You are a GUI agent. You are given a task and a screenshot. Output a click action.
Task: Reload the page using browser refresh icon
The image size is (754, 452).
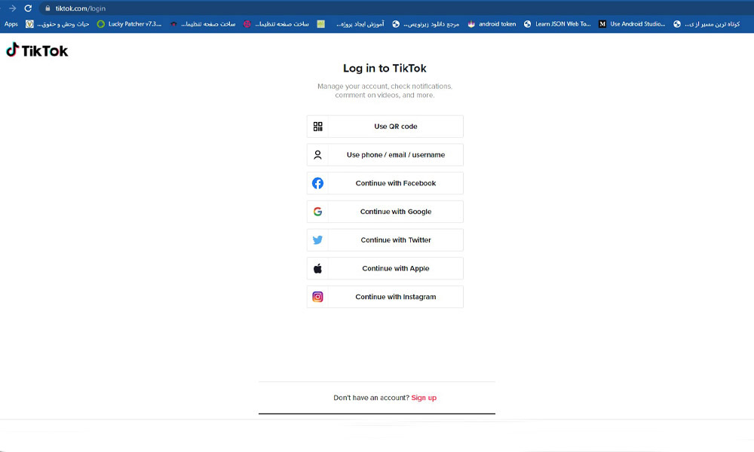28,8
